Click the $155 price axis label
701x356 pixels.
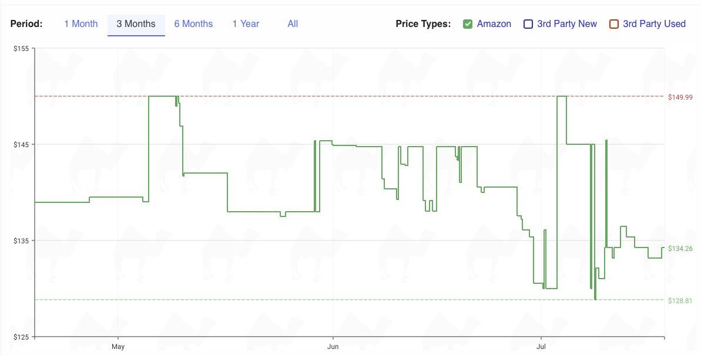[x=21, y=49]
